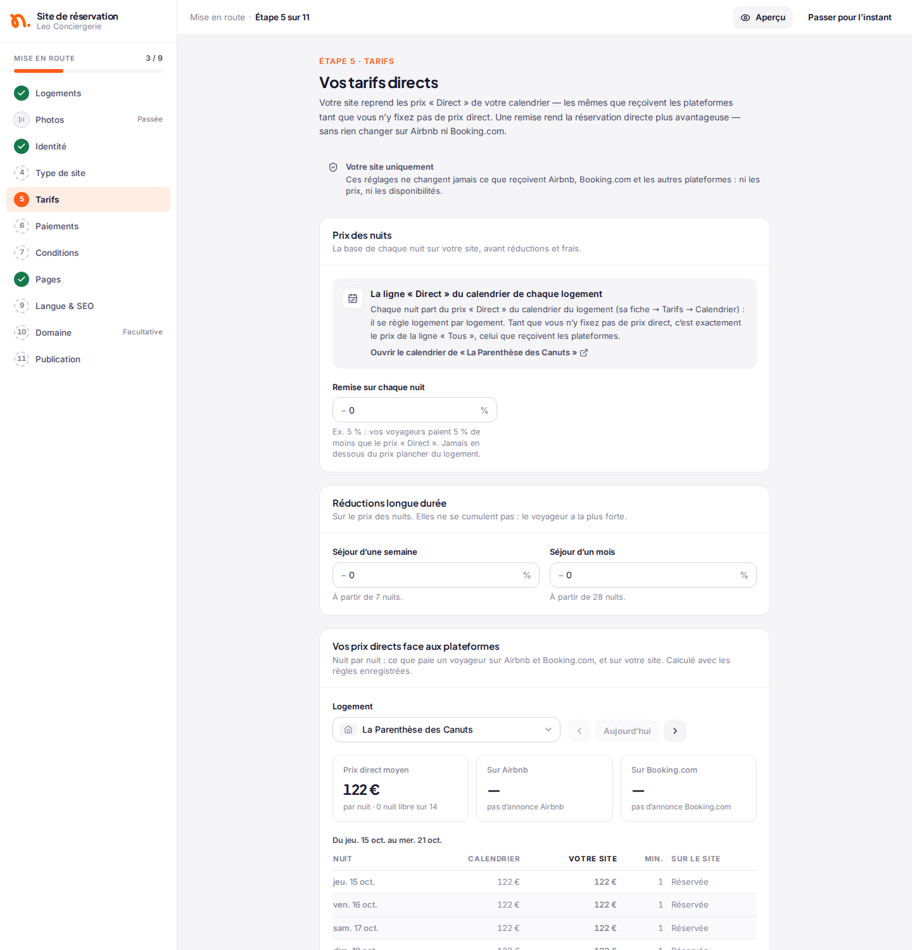Viewport: 912px width, 950px height.
Task: Open the calendar link for La Parenthèse des Canuts
Action: pyautogui.click(x=479, y=353)
